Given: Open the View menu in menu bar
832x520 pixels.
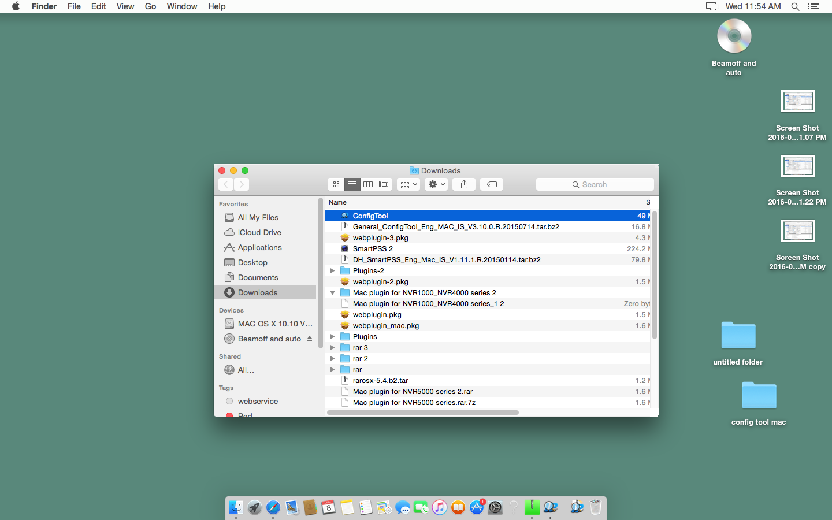Looking at the screenshot, I should pos(125,6).
